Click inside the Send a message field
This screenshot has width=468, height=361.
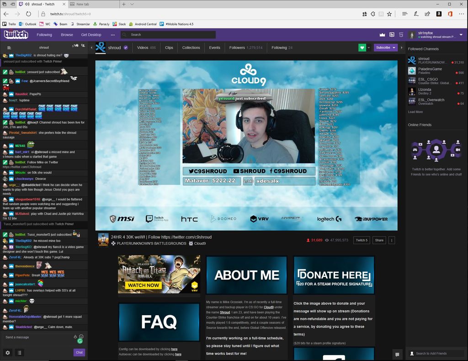37,337
